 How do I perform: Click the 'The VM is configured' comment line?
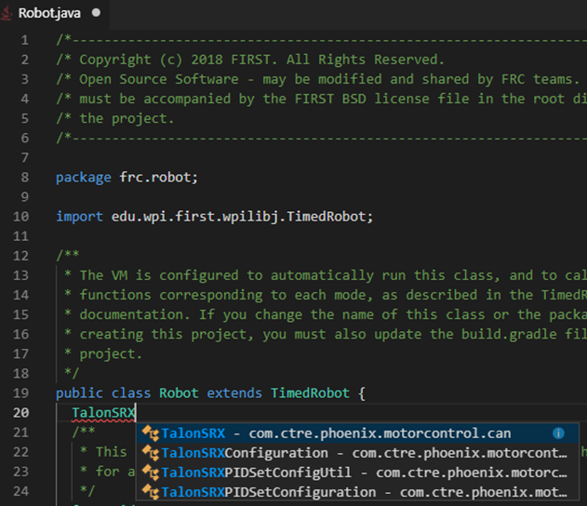(x=325, y=275)
